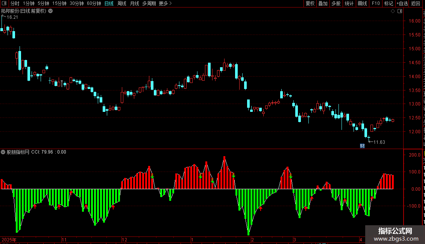The width and height of the screenshot is (425, 244).
Task: Click the 标记 mark button
Action: (389, 3)
